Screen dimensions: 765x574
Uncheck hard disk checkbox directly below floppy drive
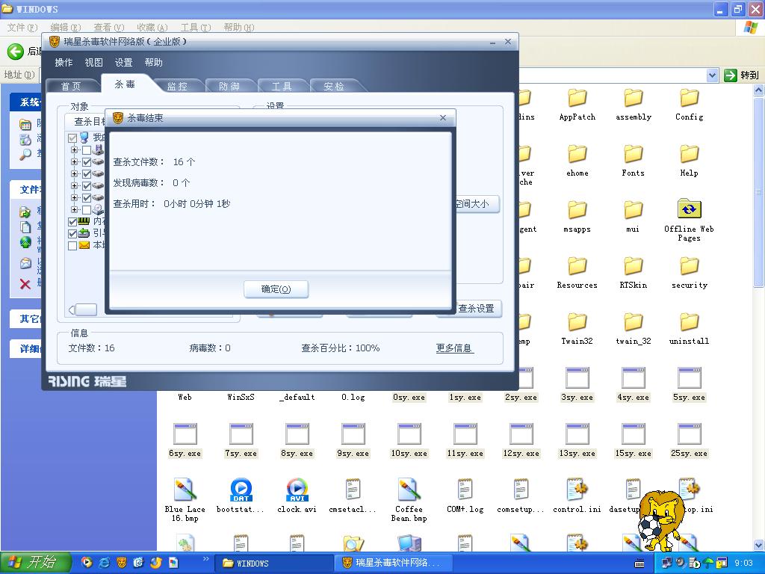87,162
